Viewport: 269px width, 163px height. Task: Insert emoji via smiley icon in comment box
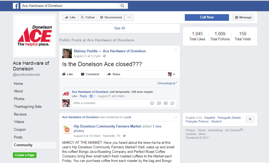[x=152, y=103]
